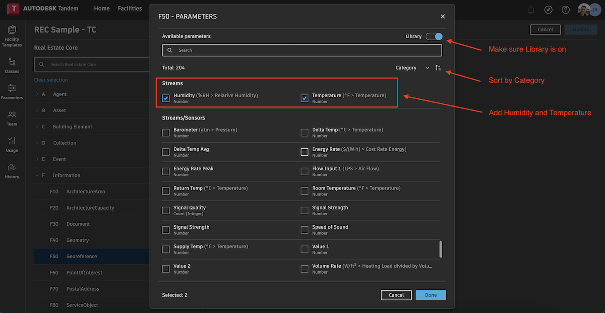Check the Barometer parameter checkbox
This screenshot has height=313, width=605.
pos(166,133)
